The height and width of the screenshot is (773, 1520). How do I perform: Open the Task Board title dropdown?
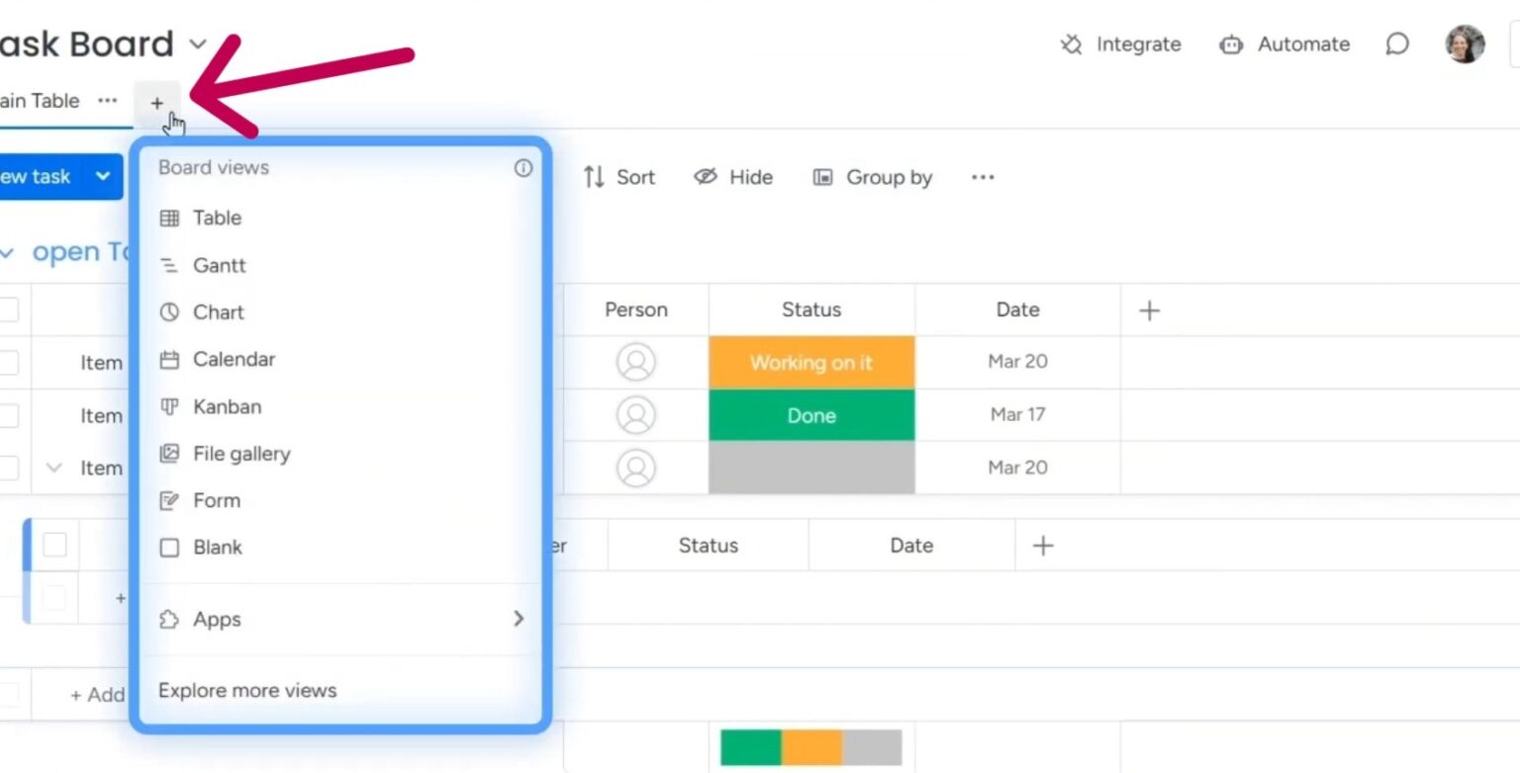pyautogui.click(x=197, y=44)
